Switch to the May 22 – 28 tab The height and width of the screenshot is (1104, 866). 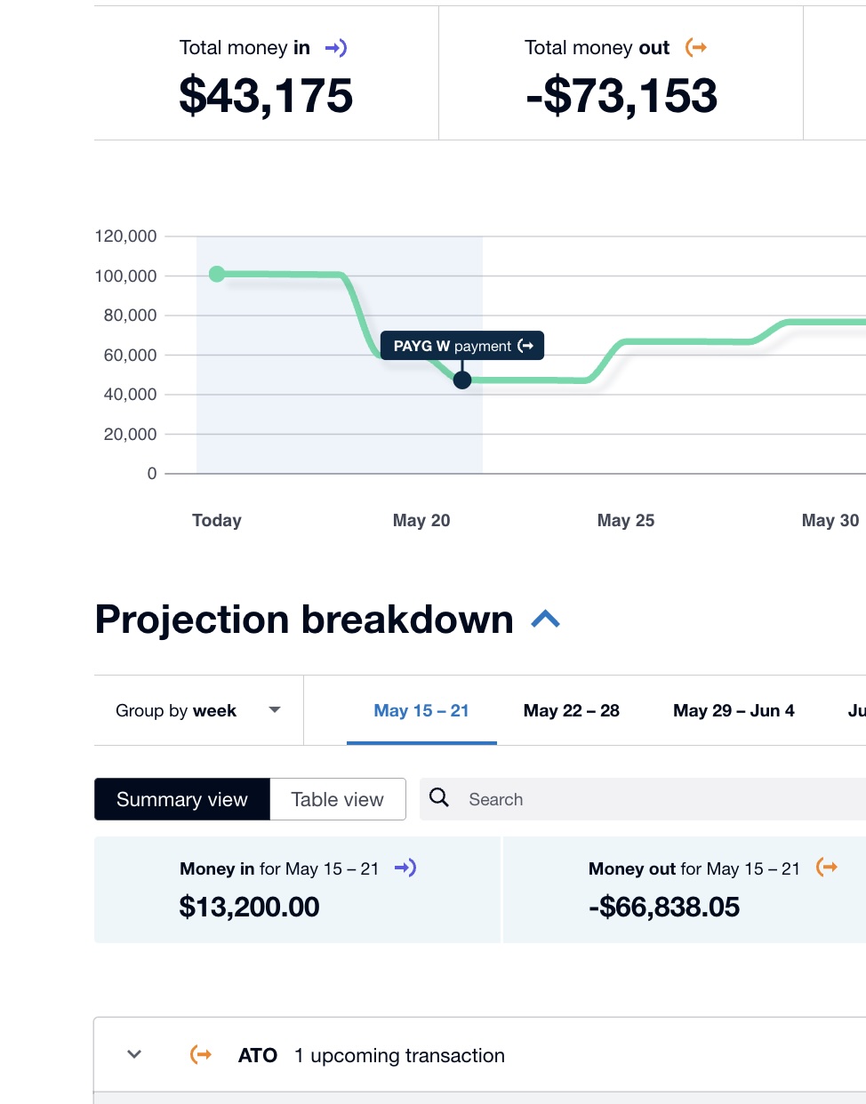(572, 710)
